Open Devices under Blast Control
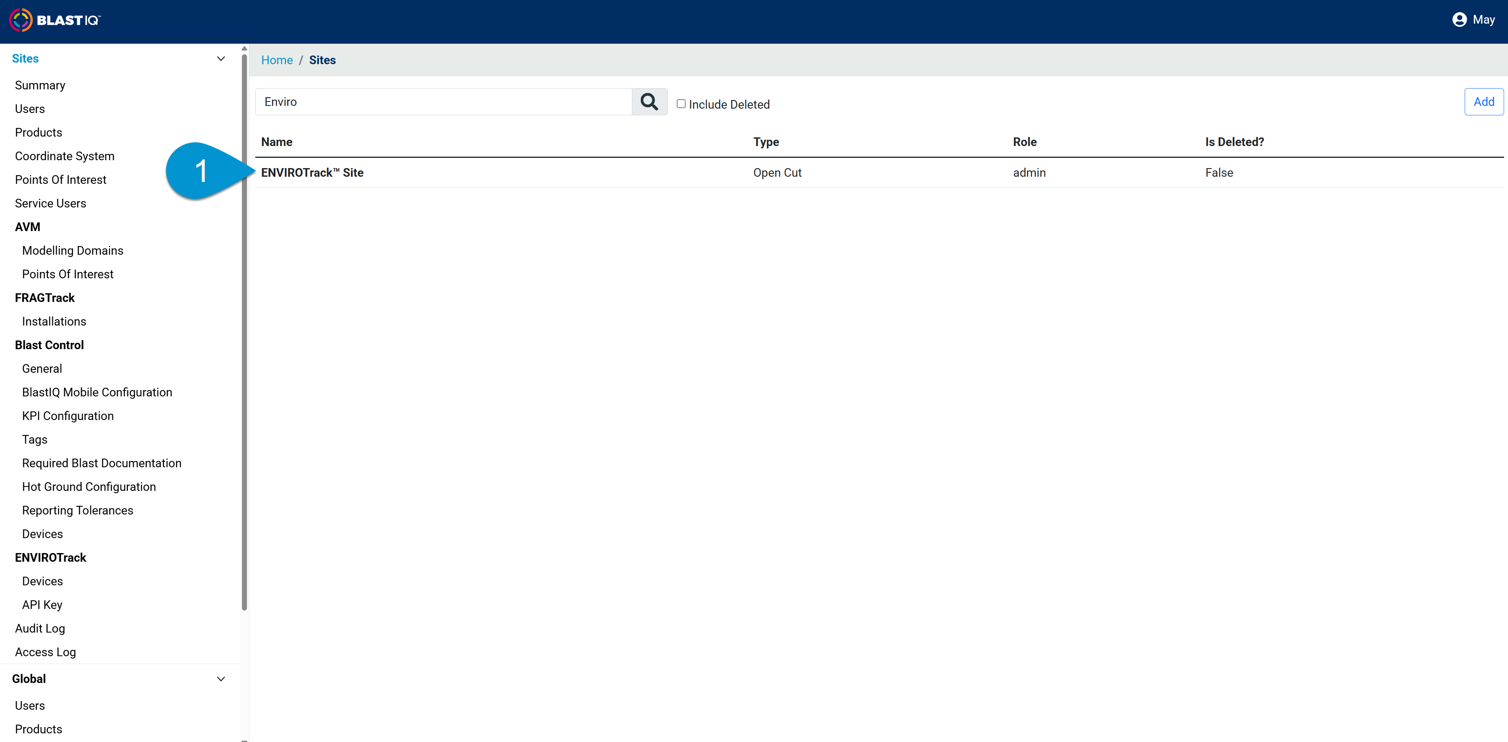The height and width of the screenshot is (742, 1508). pyautogui.click(x=42, y=534)
